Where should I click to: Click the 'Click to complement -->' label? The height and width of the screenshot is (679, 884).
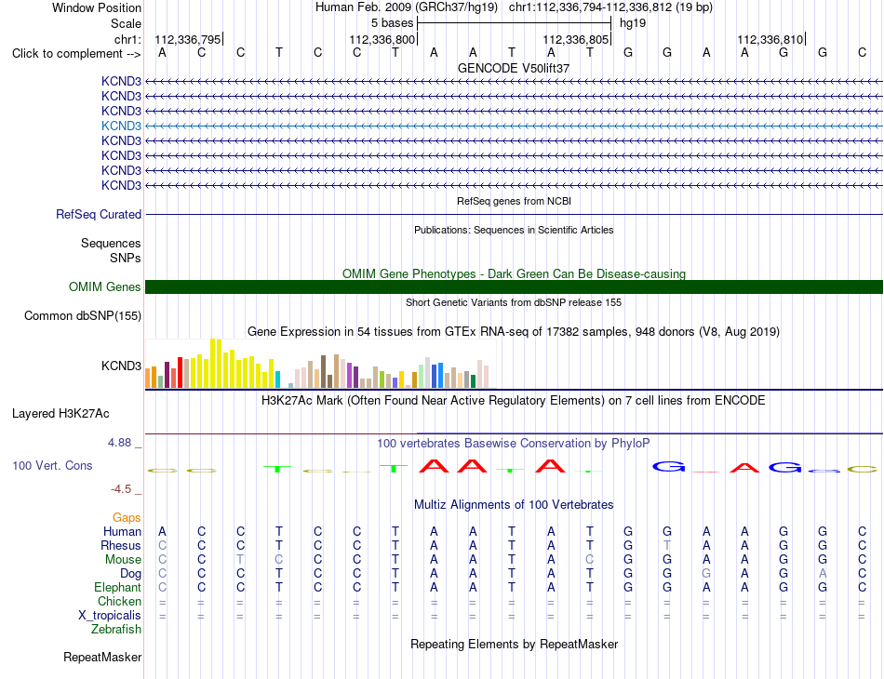click(x=76, y=54)
